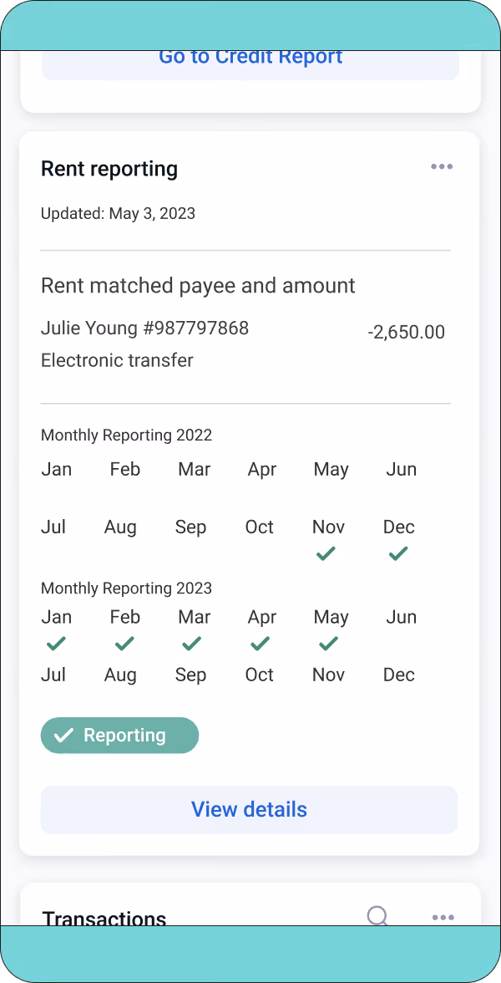The height and width of the screenshot is (983, 501).
Task: Click the Rent reporting card heading
Action: tap(109, 168)
